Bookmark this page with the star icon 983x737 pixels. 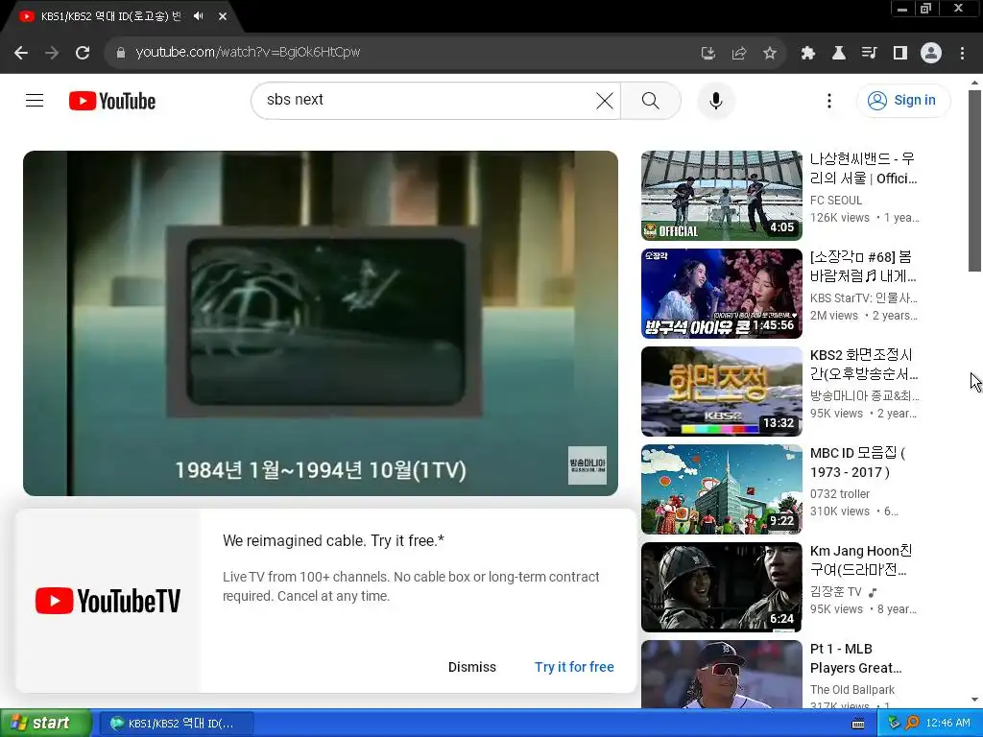tap(770, 53)
